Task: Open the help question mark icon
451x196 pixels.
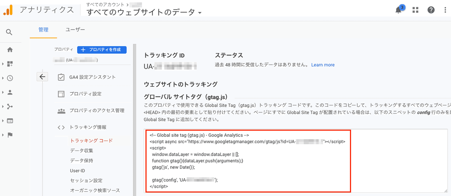Action: [431, 10]
